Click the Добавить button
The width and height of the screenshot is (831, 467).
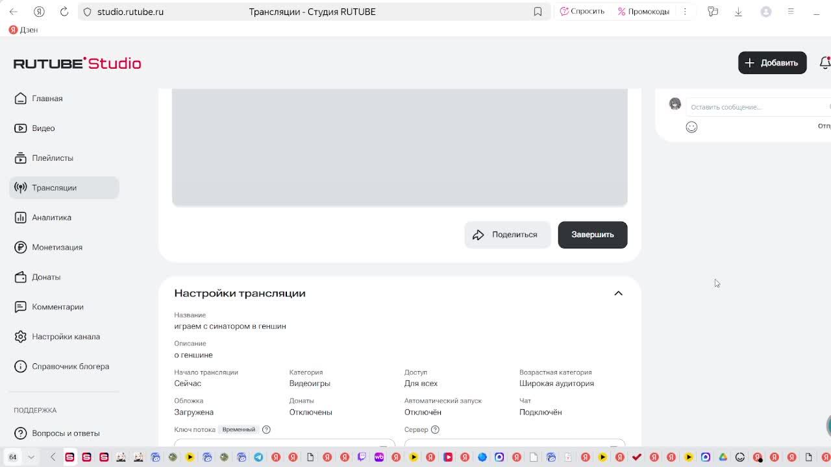point(772,63)
